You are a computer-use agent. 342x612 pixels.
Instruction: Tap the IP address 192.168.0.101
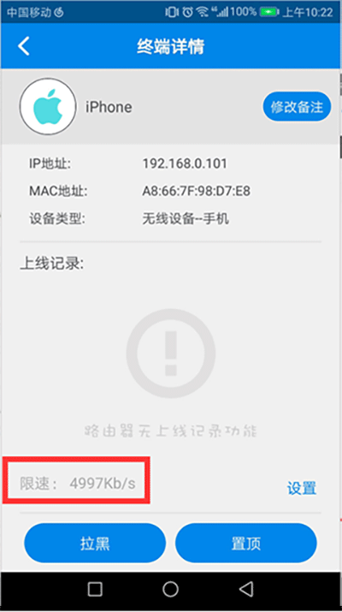point(185,163)
